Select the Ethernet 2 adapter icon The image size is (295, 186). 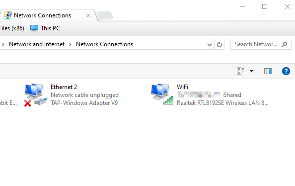click(35, 95)
